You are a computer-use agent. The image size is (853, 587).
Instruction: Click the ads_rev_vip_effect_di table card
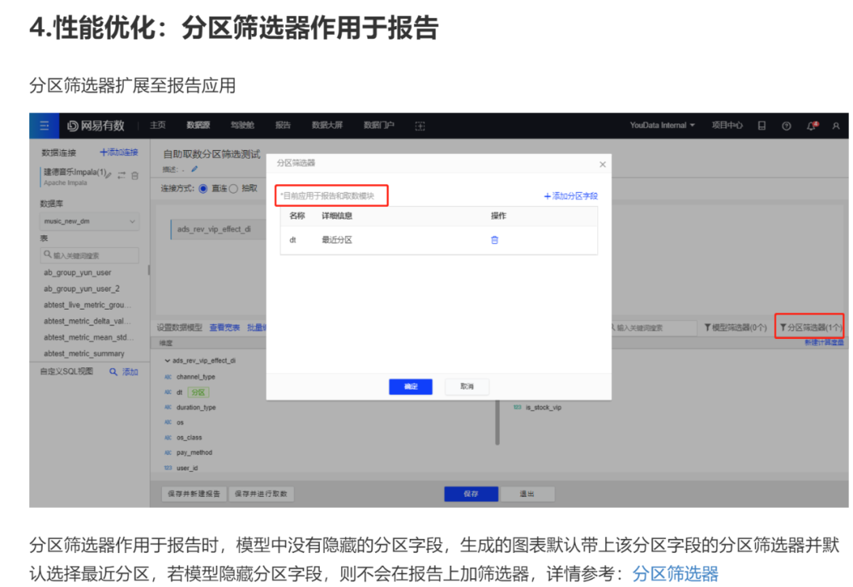218,230
